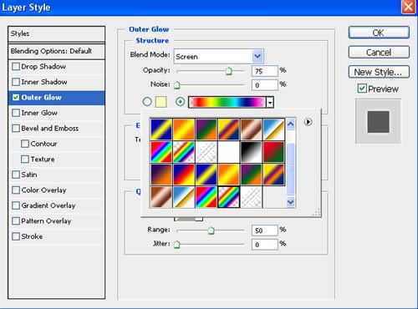The image size is (418, 309).
Task: Click the gradient picker dropdown arrow
Action: 270,103
